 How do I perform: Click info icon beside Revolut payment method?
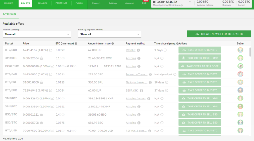point(138,50)
